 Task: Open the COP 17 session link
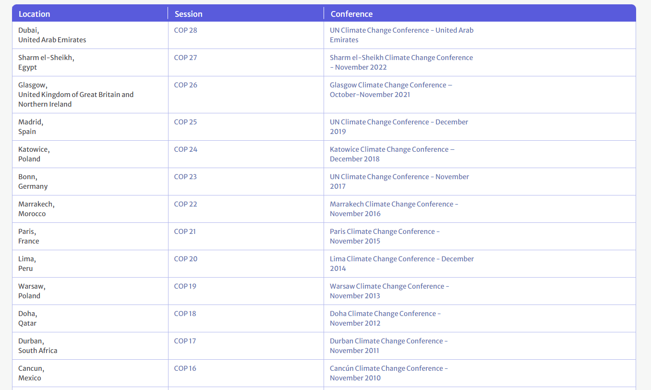pos(185,341)
